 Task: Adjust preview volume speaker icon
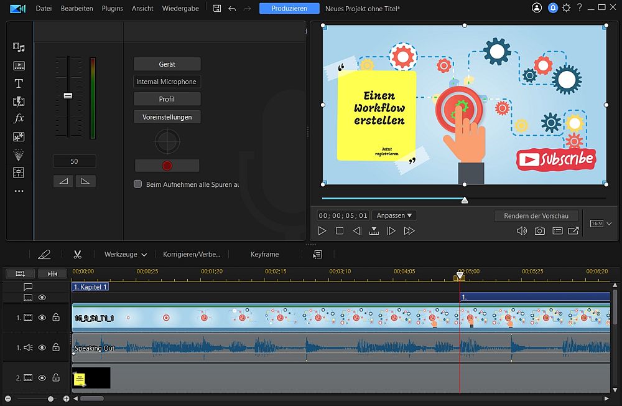[x=522, y=231]
